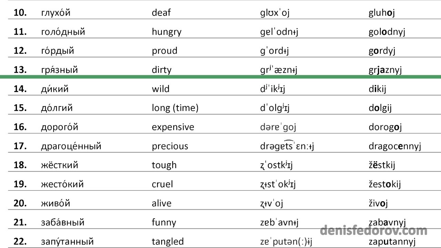The image size is (441, 248).
Task: Click the row number 20
Action: click(20, 203)
